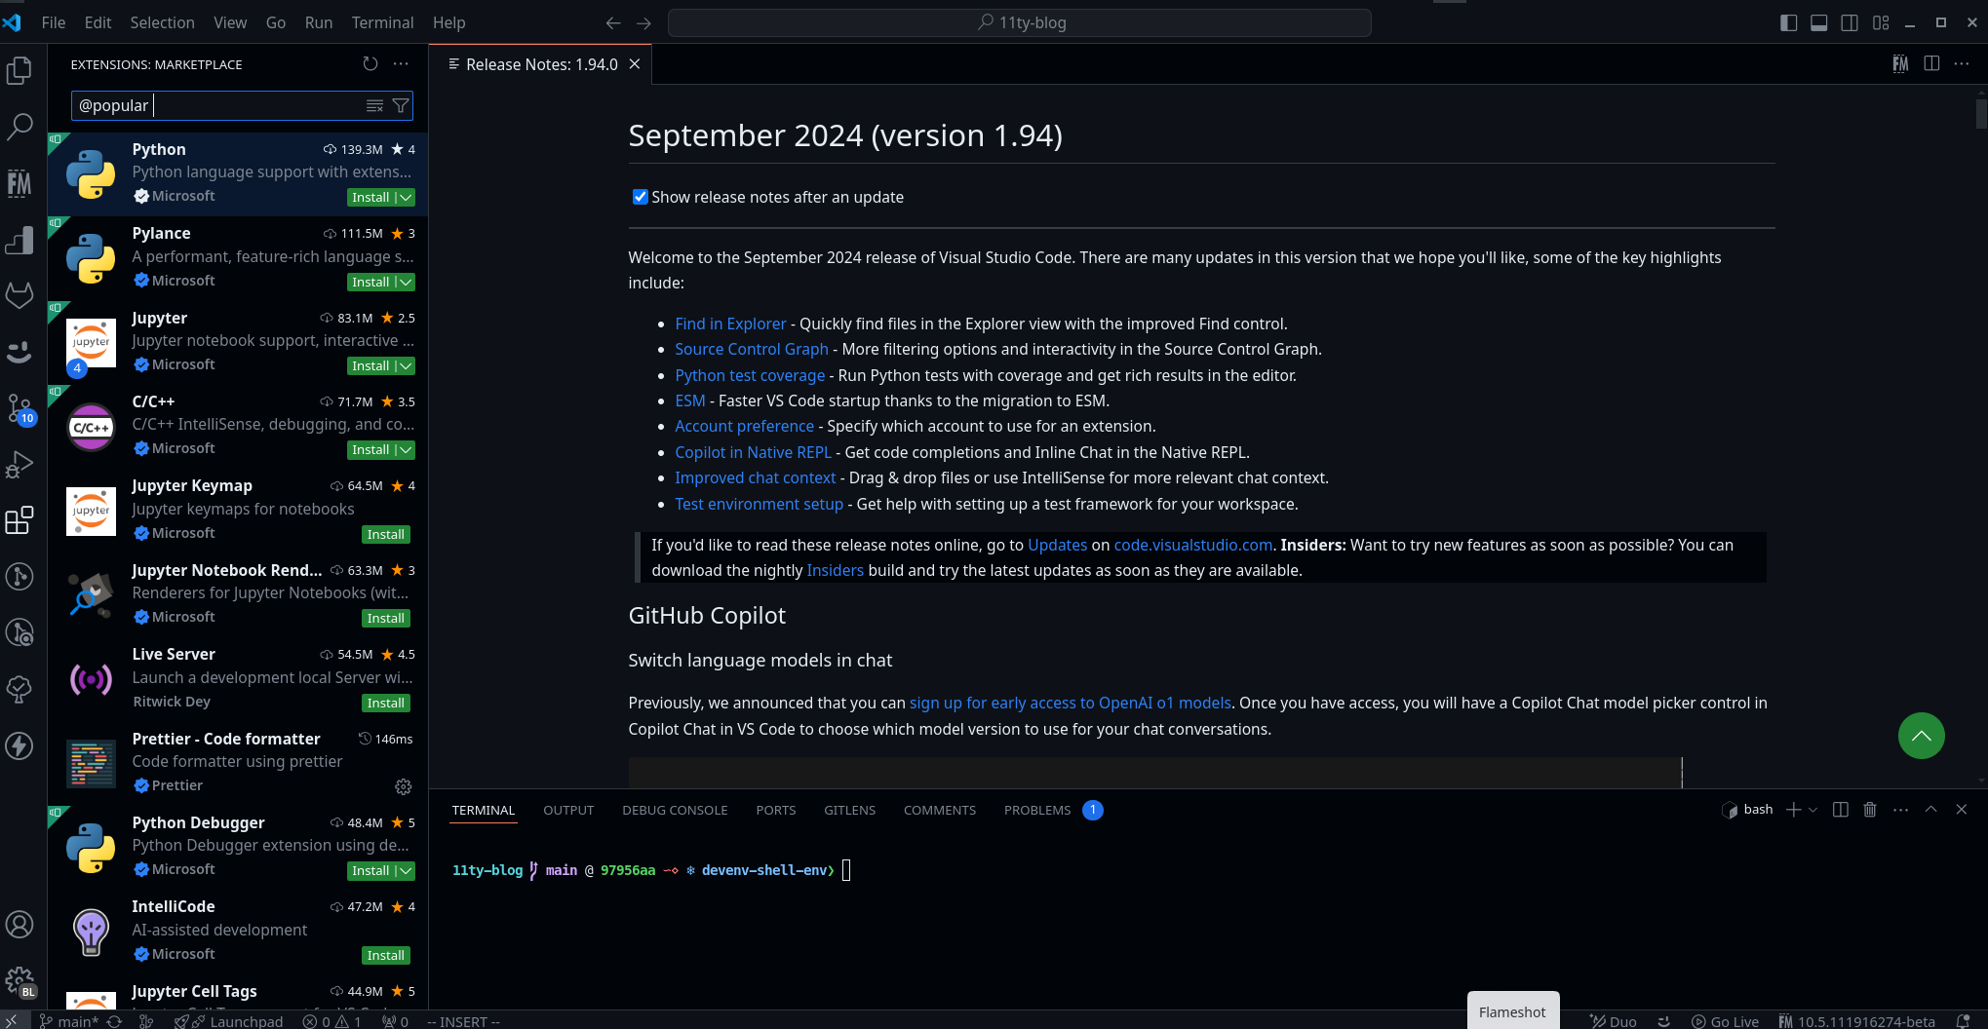The image size is (1988, 1029).
Task: Click Launchpad in the status bar
Action: pyautogui.click(x=229, y=1021)
